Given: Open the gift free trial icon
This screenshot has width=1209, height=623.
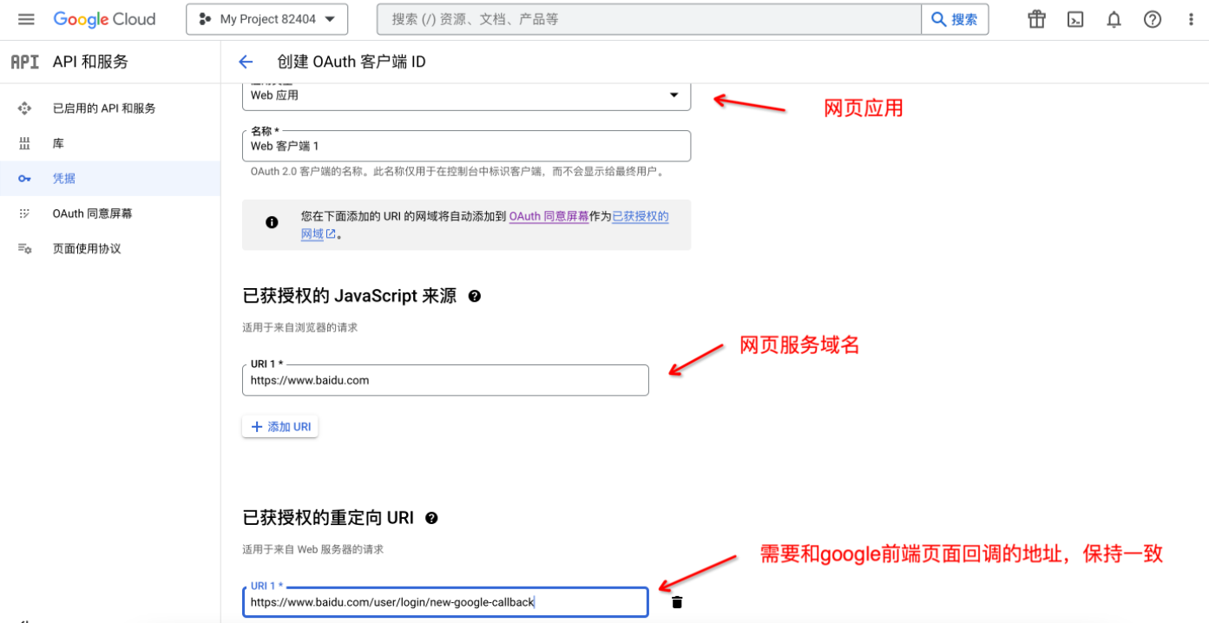Looking at the screenshot, I should point(1036,19).
